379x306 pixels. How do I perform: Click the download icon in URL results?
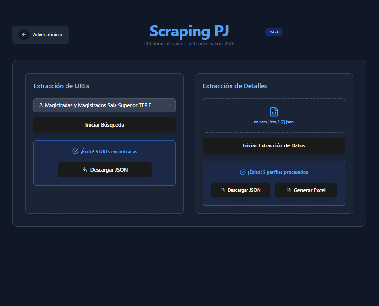(x=84, y=170)
